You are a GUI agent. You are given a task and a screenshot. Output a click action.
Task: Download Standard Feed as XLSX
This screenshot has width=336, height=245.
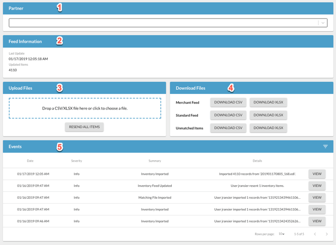268,115
